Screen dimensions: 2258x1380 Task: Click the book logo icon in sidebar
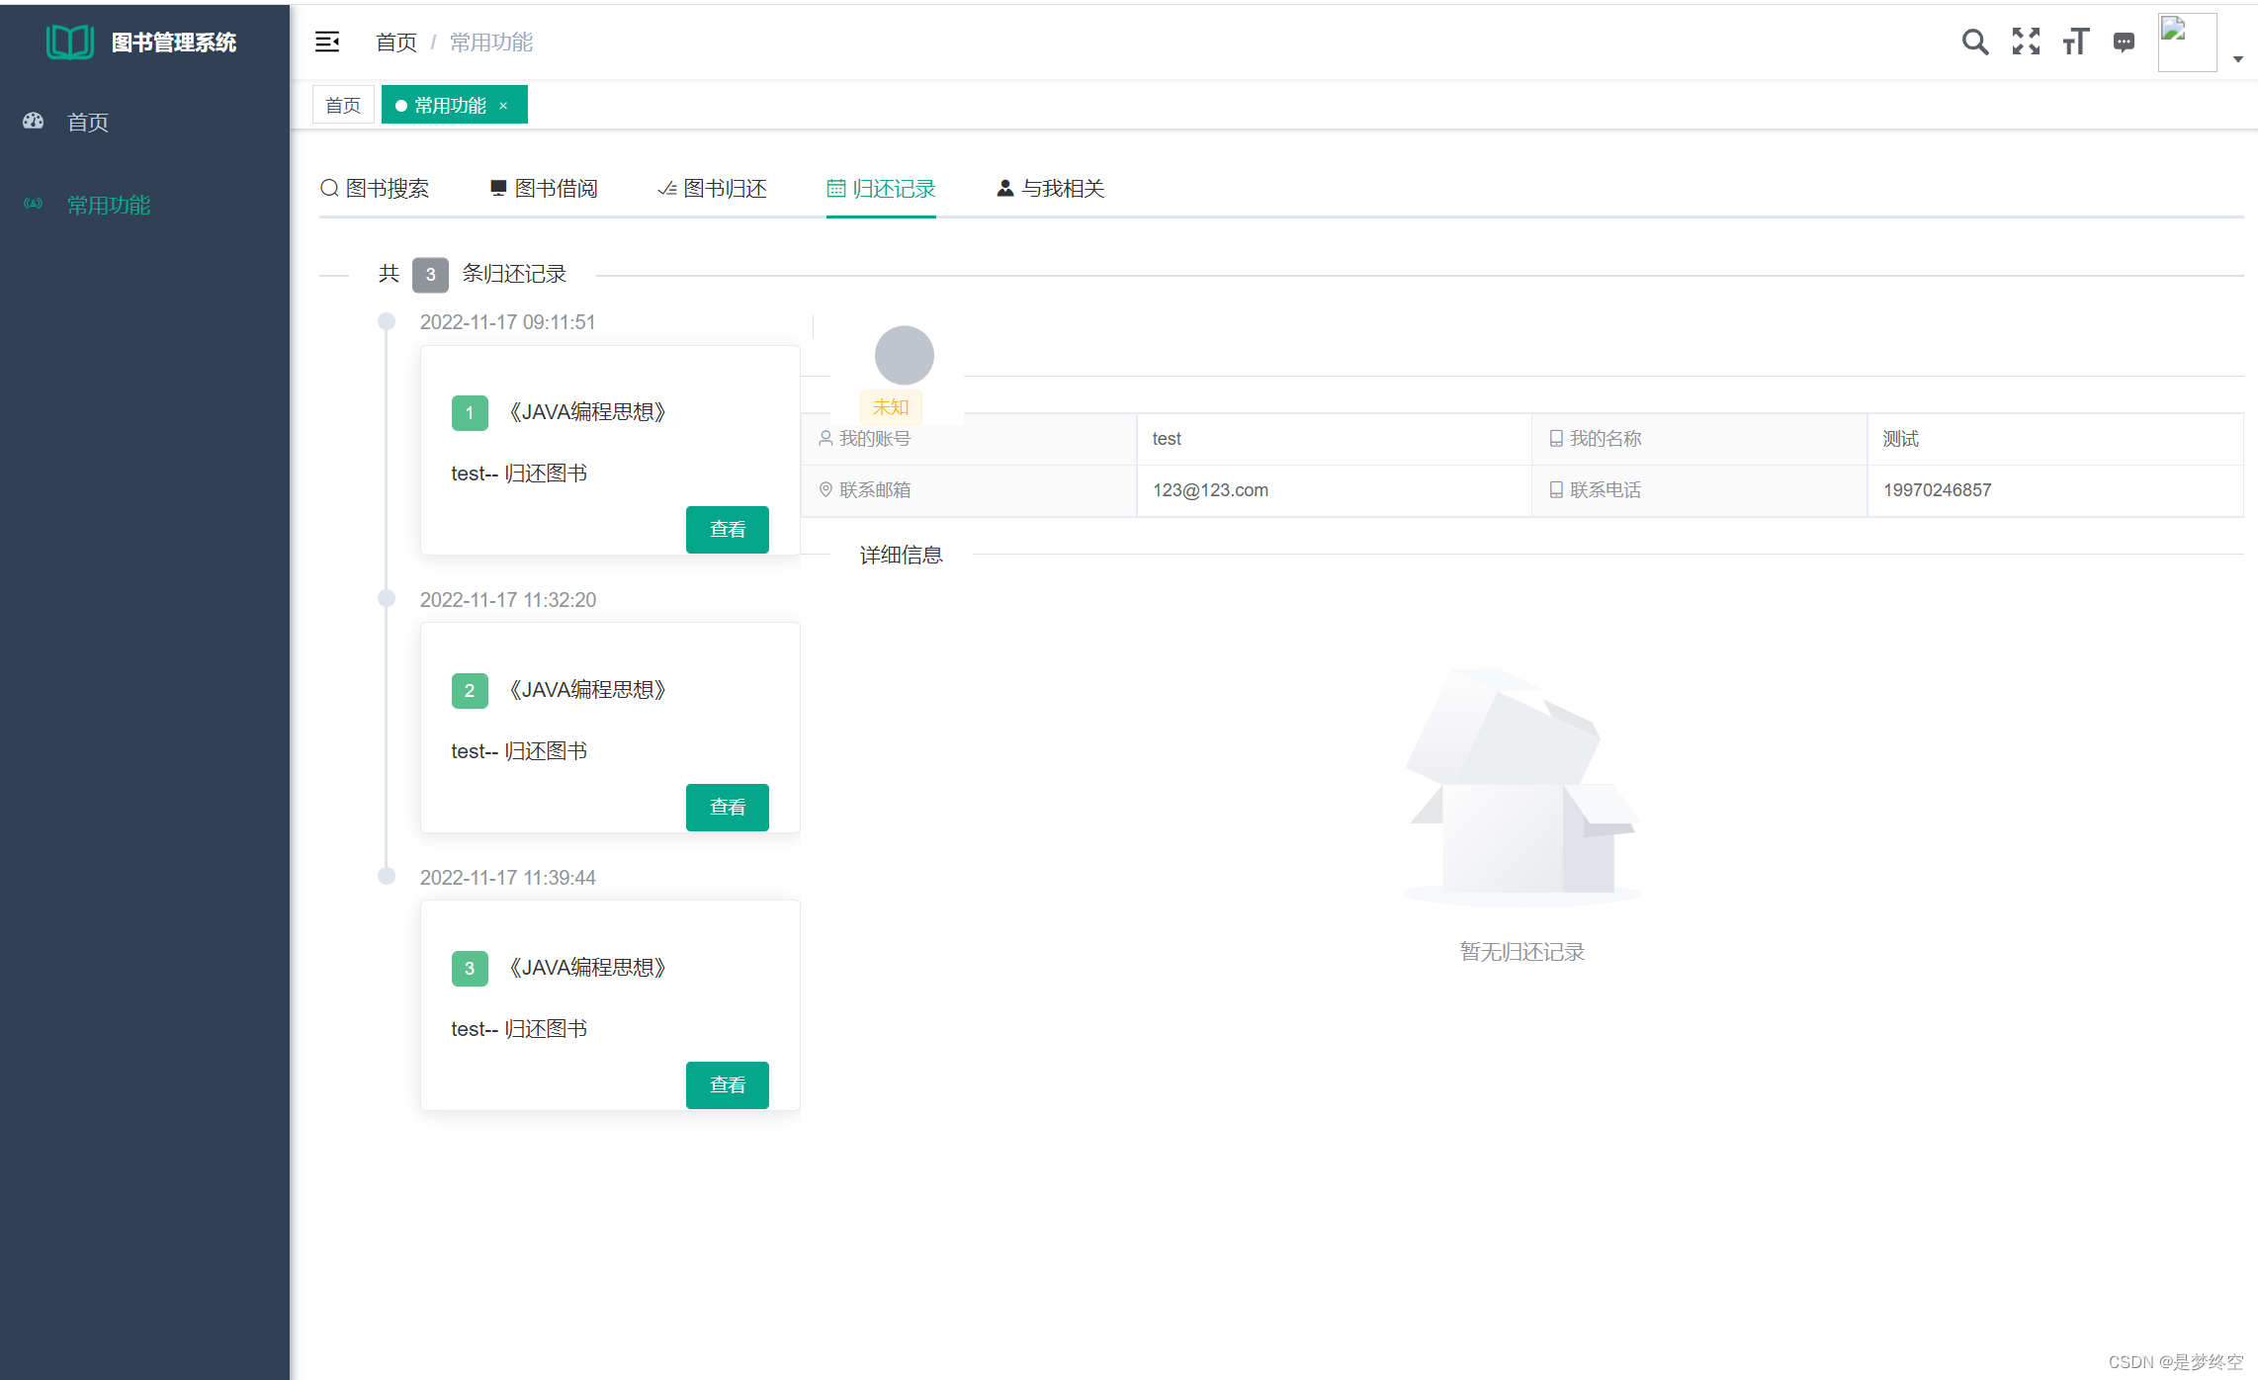69,42
